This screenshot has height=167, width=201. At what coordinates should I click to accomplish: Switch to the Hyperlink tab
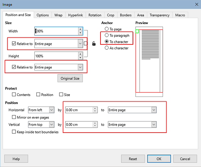(x=75, y=15)
